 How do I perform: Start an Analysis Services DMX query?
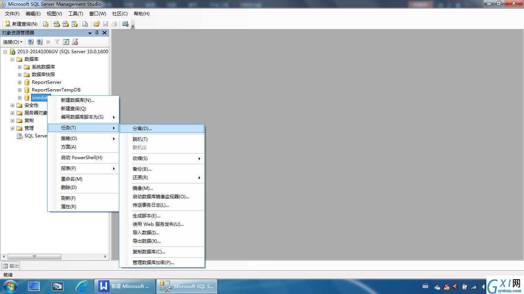tap(66, 24)
